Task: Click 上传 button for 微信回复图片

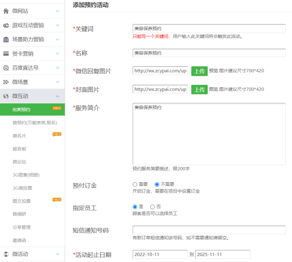Action: (x=199, y=71)
